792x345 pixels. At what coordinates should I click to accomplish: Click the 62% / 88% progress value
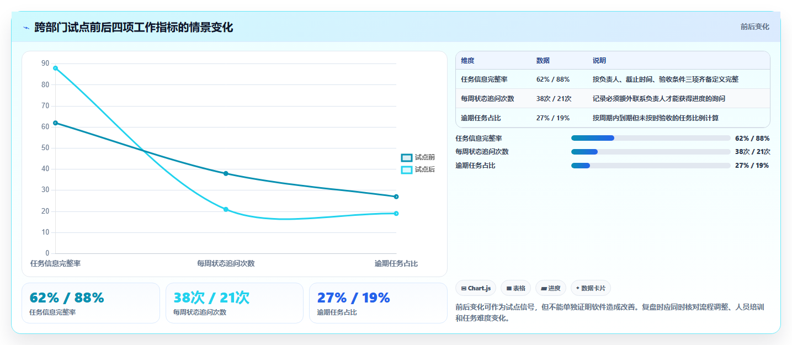pyautogui.click(x=752, y=138)
